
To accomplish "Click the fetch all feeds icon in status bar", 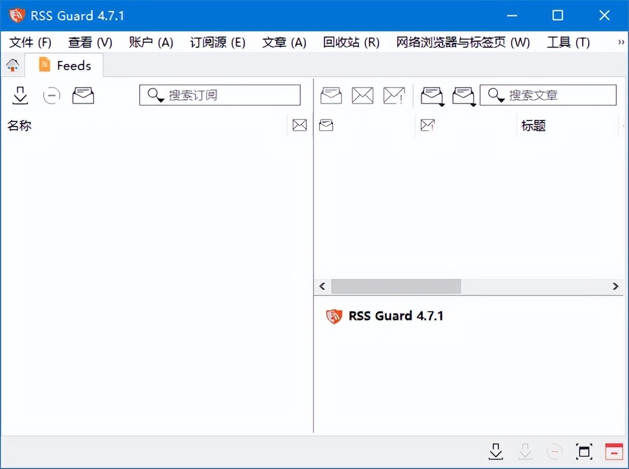I will (495, 451).
